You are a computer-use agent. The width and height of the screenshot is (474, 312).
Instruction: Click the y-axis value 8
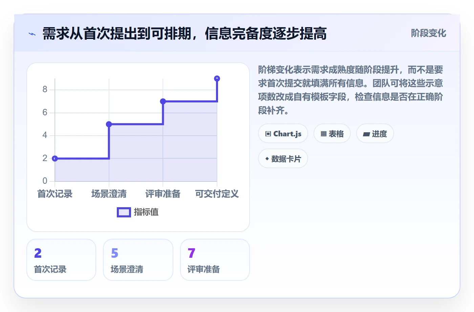coord(45,90)
